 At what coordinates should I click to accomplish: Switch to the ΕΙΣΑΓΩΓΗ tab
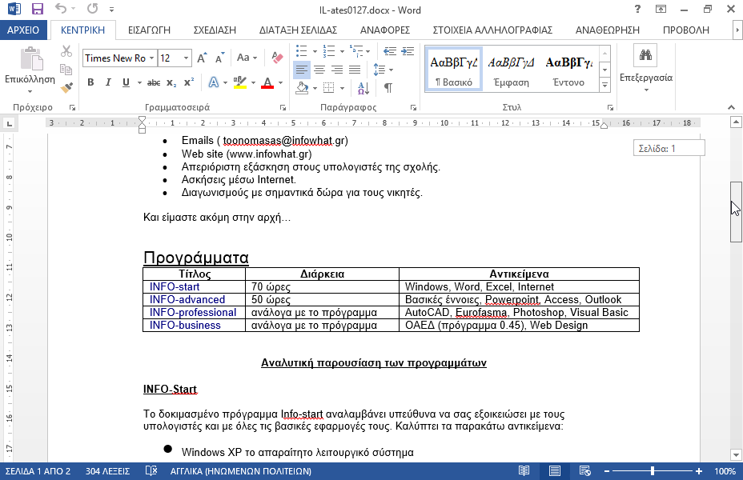coord(149,30)
